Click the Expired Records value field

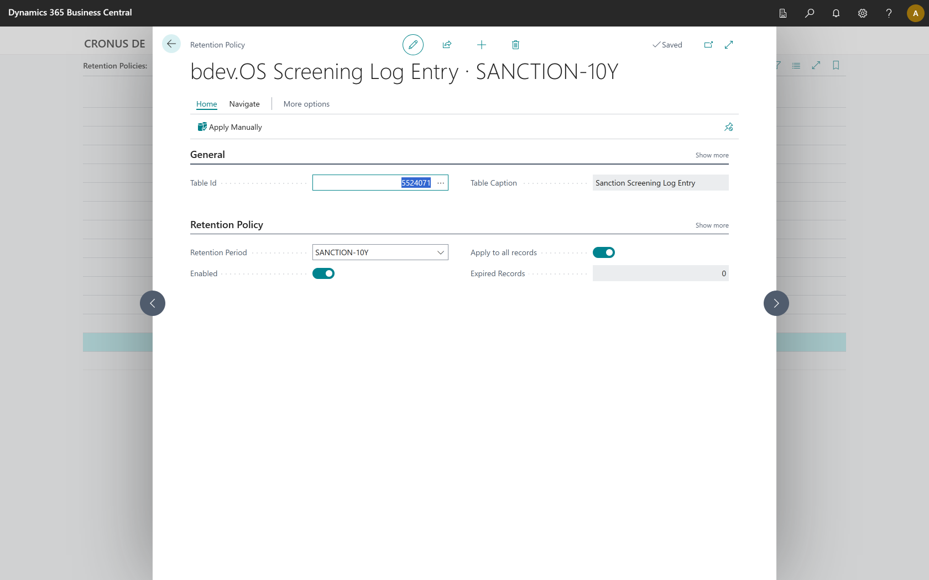[661, 273]
